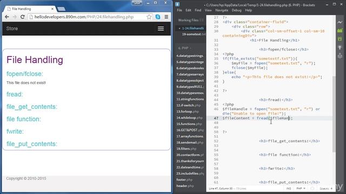Click the page info icon in the address bar
Image resolution: width=346 pixels, height=194 pixels.
click(31, 17)
